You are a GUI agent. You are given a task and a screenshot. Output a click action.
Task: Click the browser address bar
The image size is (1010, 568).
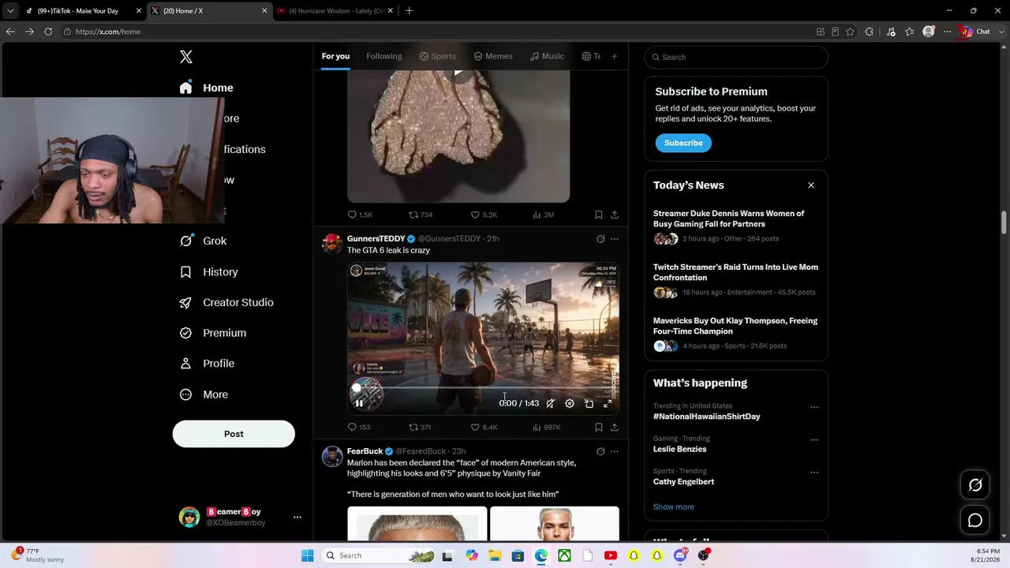tap(438, 32)
